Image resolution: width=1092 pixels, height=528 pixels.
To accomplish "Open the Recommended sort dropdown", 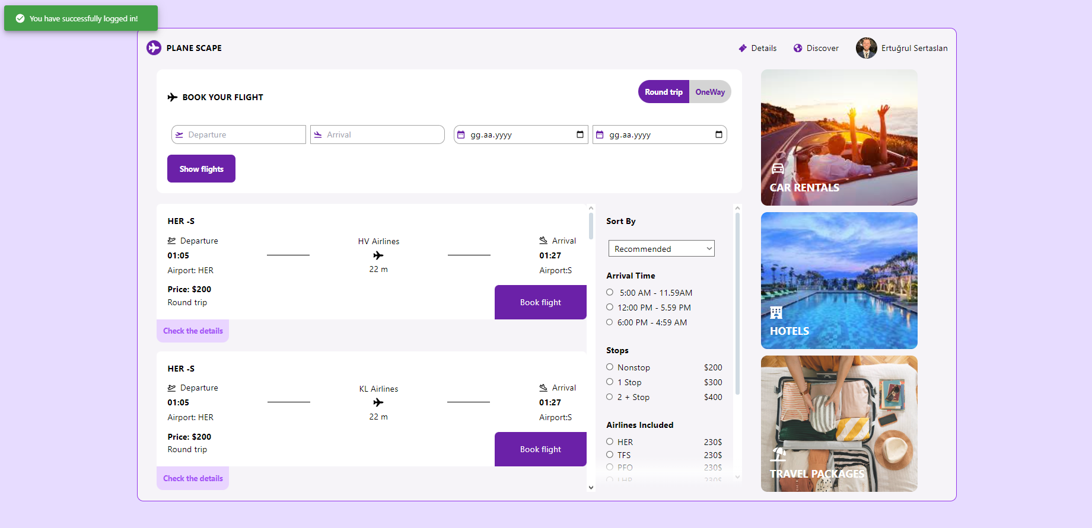I will click(661, 248).
